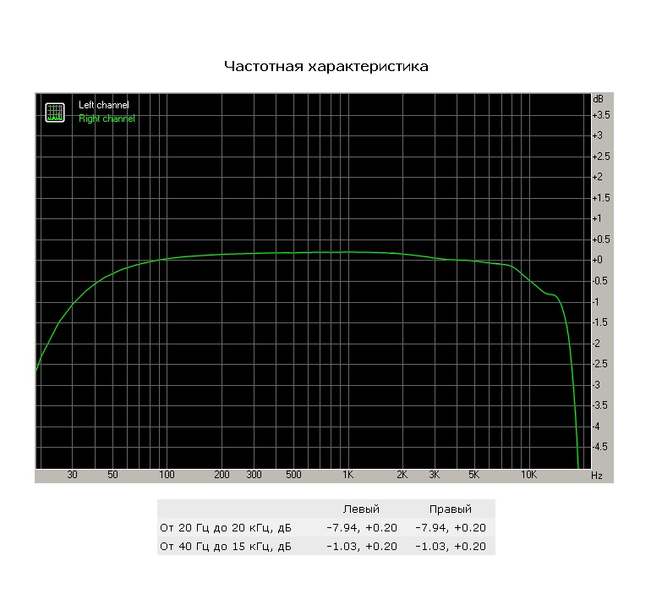Click the 'Левый' column header

pyautogui.click(x=361, y=509)
